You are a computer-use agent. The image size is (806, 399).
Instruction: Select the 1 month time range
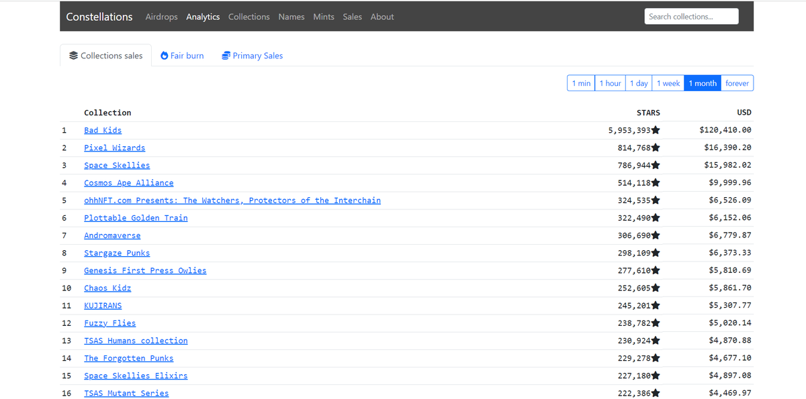(703, 83)
